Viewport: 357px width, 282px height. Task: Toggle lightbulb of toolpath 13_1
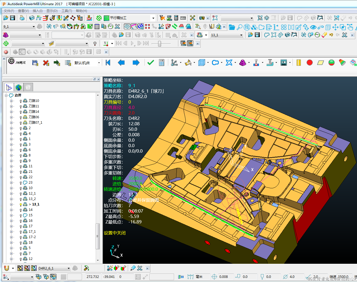(x=20, y=204)
